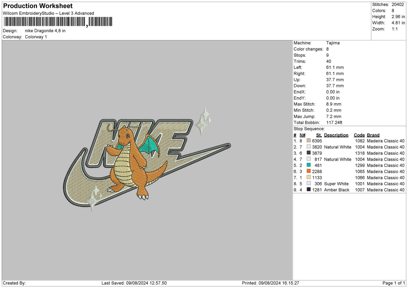Select the white swatch in the 3820 stitches row
Image resolution: width=408 pixels, height=288 pixels.
pos(309,147)
